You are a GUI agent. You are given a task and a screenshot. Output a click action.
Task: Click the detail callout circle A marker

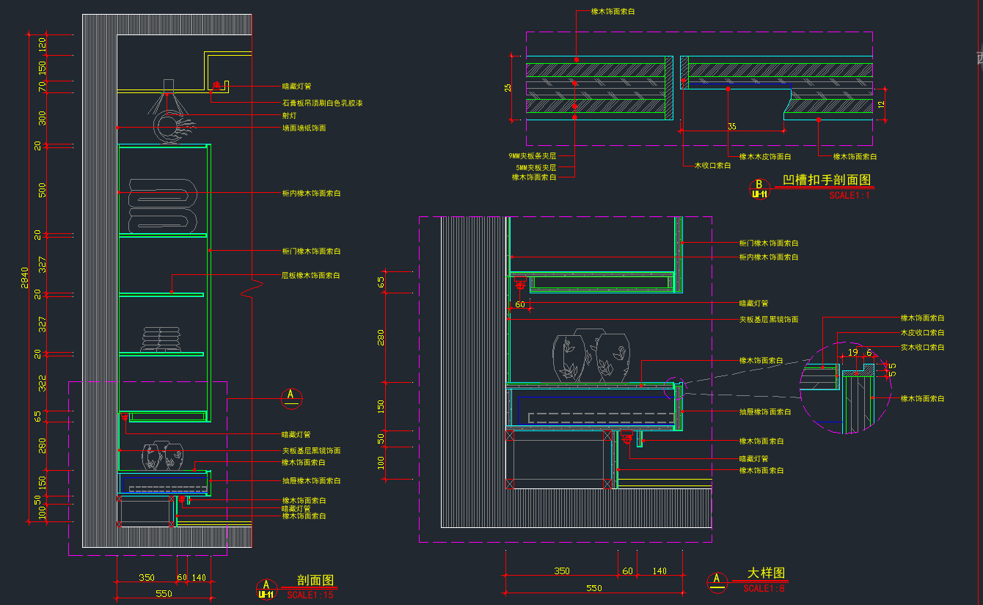pos(291,397)
